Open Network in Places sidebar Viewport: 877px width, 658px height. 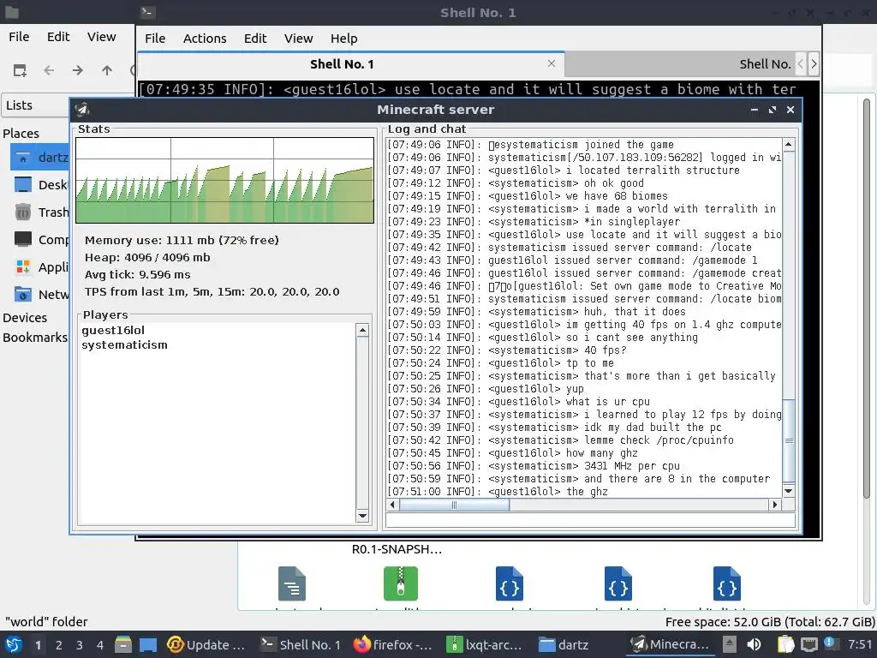coord(39,295)
